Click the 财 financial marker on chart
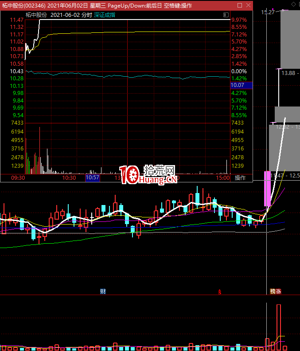Screen dimensions: 300x351 click(x=103, y=292)
